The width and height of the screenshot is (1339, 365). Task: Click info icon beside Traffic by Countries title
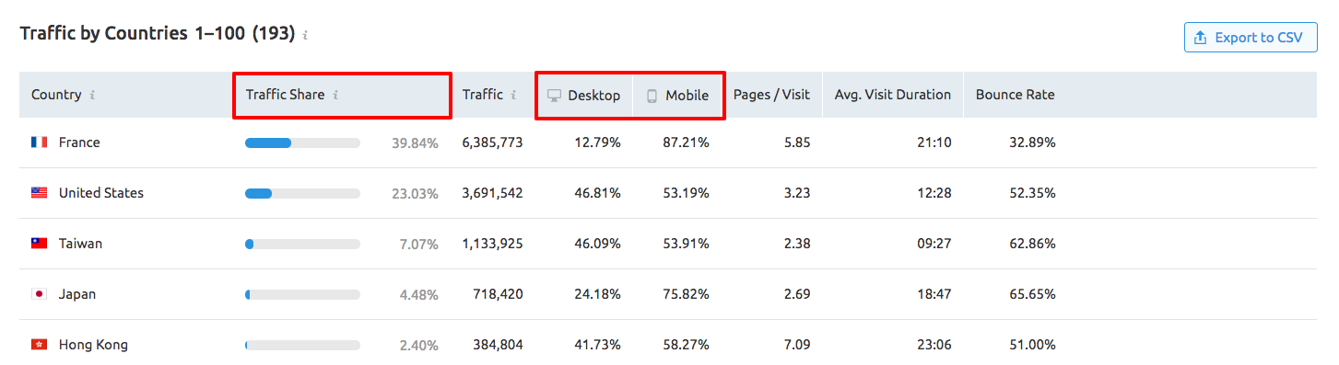click(305, 35)
